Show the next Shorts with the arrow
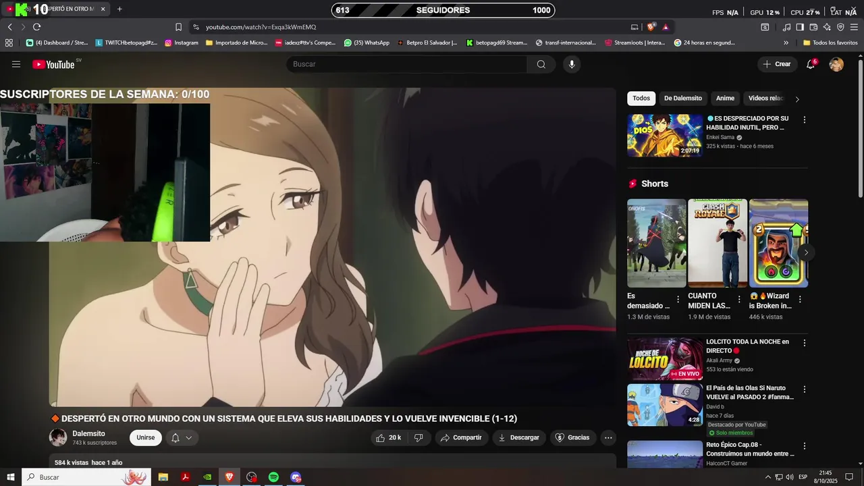 pos(806,252)
